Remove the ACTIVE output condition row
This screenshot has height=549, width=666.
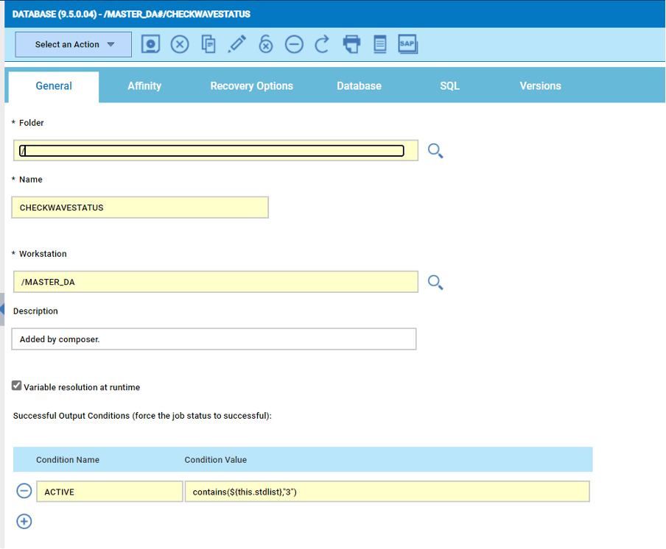(x=24, y=491)
